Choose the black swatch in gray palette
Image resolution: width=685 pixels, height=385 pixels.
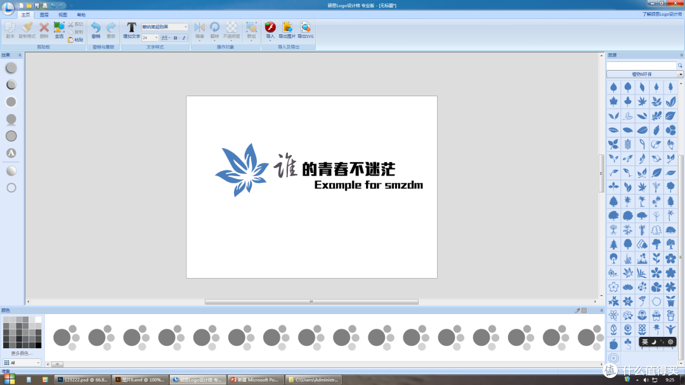tap(39, 345)
